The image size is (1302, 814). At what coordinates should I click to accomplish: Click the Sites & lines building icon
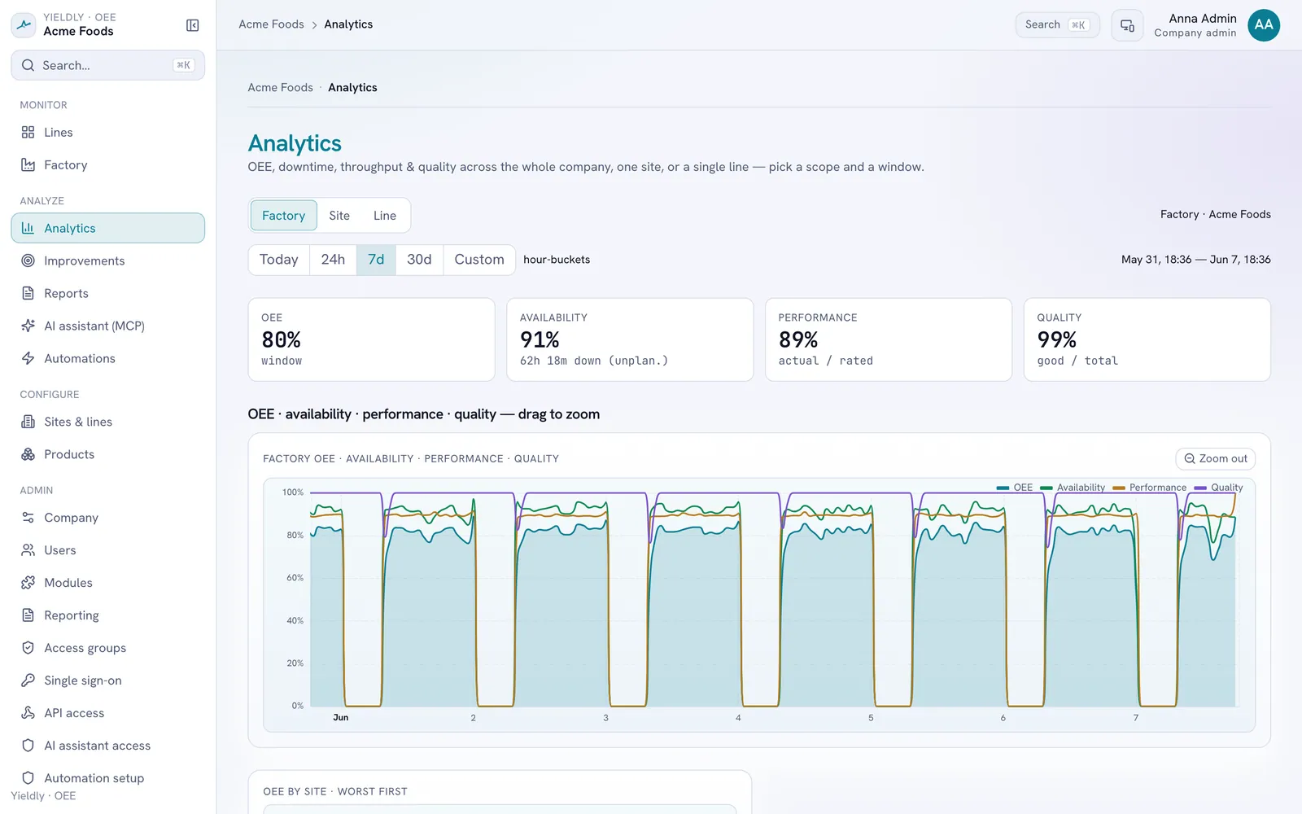click(x=28, y=422)
